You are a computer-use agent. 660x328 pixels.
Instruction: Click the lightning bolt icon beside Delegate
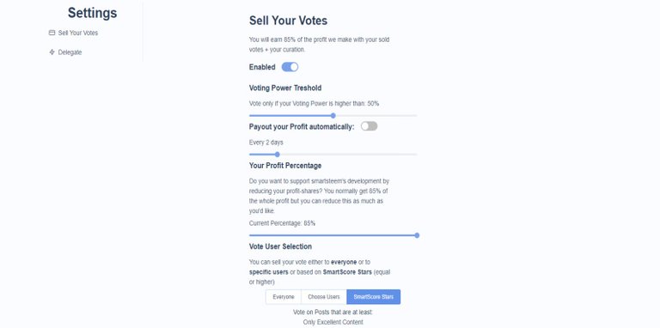coord(52,52)
